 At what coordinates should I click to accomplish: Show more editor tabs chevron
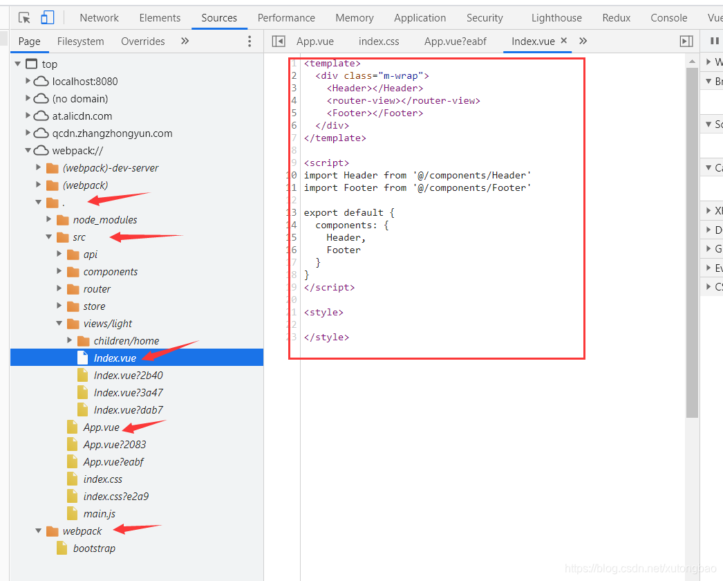(583, 41)
